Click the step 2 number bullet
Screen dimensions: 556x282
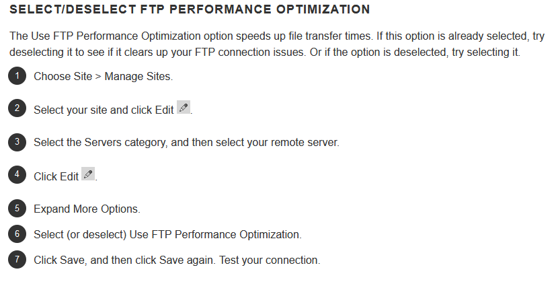(17, 108)
